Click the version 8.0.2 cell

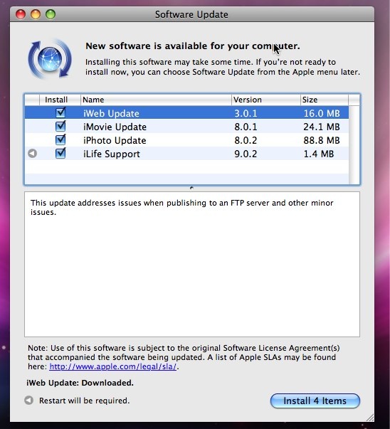pos(246,140)
